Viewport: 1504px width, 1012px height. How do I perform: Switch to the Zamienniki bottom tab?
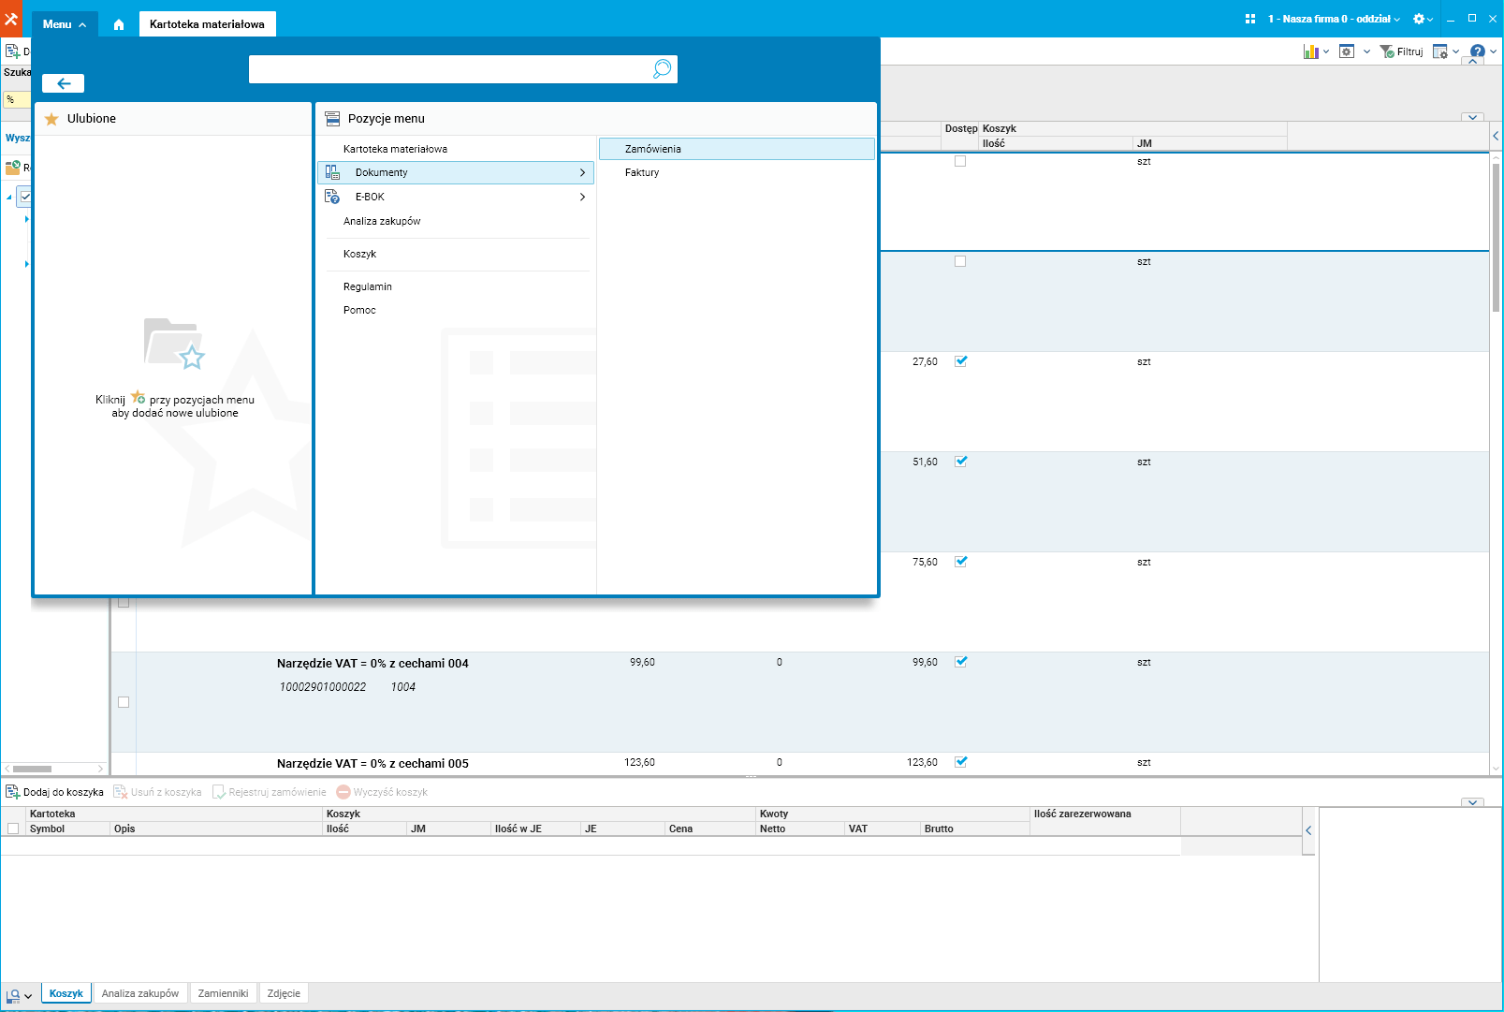pyautogui.click(x=223, y=993)
